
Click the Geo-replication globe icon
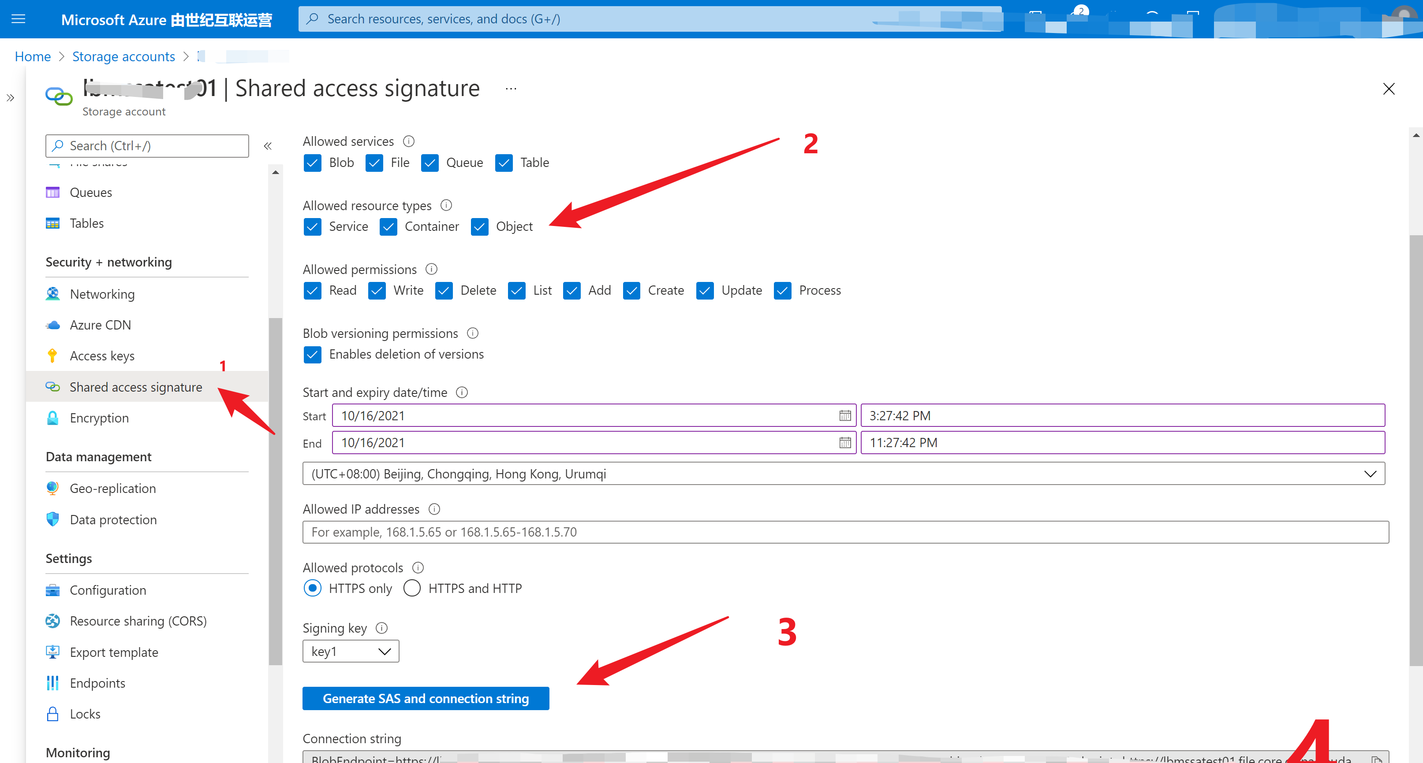(52, 488)
